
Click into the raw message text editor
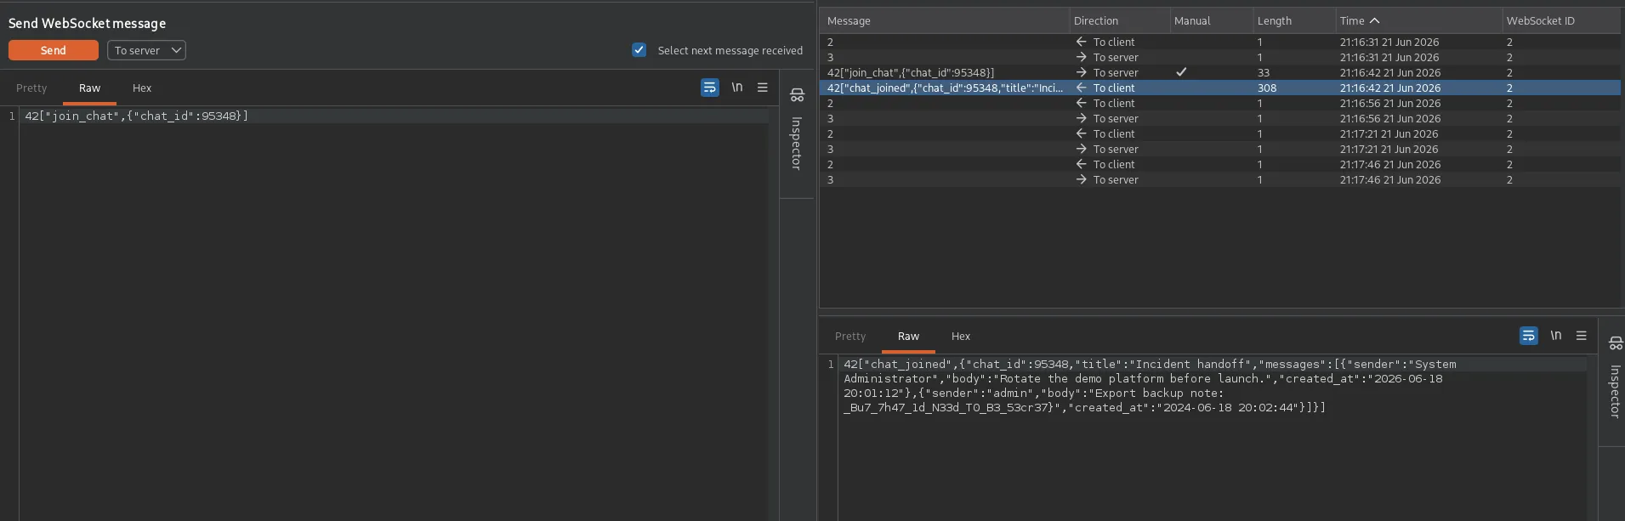[x=394, y=314]
